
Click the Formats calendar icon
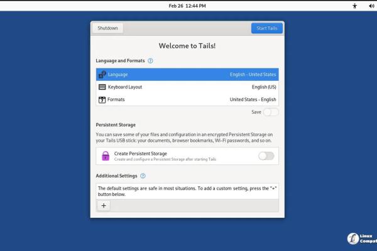tap(102, 99)
